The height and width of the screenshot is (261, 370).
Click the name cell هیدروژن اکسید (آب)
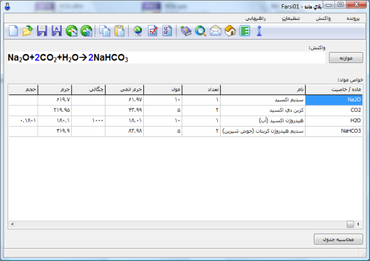coord(263,121)
